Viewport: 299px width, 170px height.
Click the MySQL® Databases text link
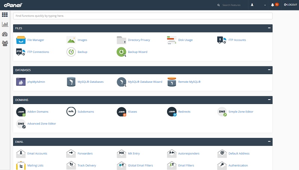90,82
